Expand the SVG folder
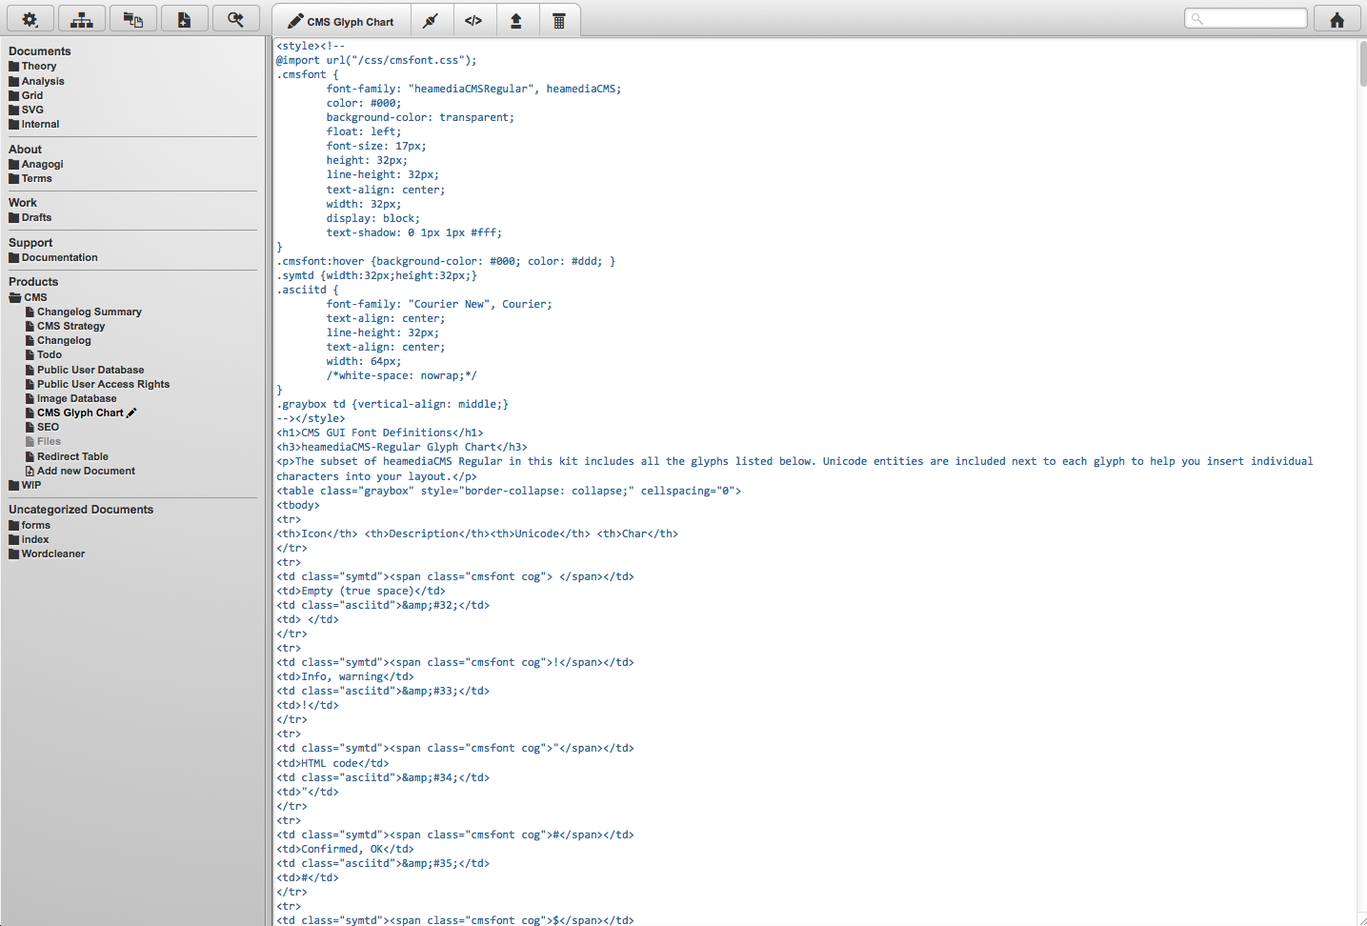The image size is (1367, 926). [26, 110]
